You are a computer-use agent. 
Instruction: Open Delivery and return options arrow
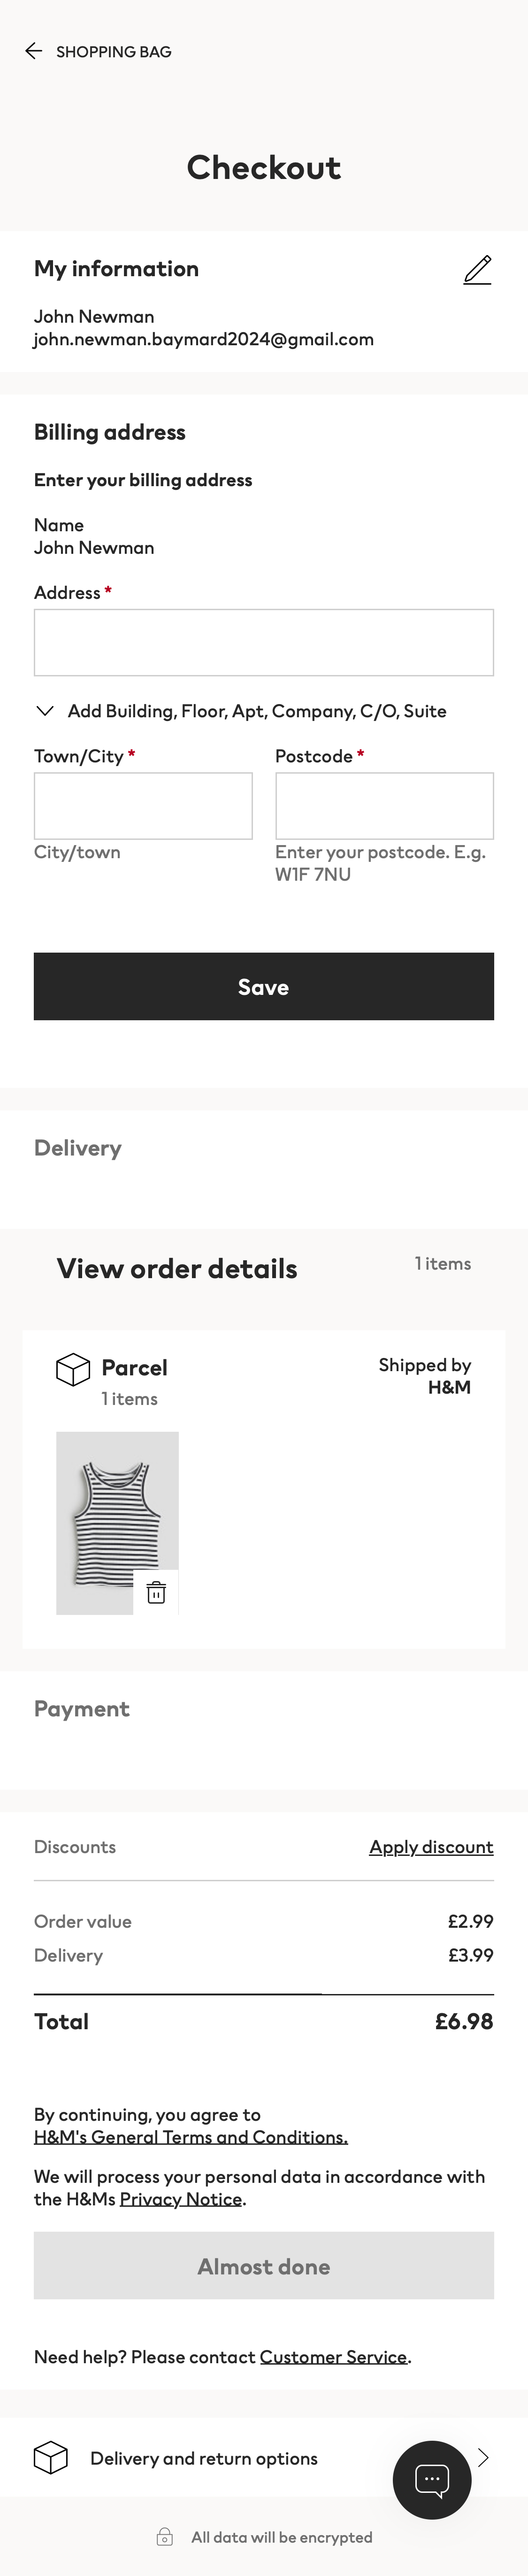484,2457
